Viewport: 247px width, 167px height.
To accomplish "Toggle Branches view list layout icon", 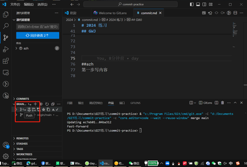I will (x=41, y=104).
